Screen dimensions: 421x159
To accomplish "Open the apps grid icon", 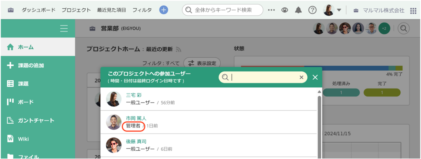I will point(413,10).
